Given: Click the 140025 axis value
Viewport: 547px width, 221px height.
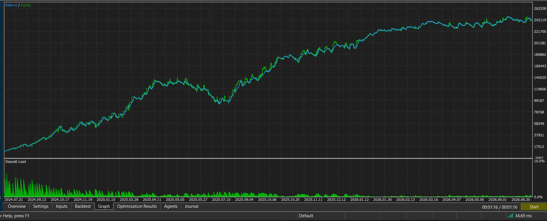Looking at the screenshot, I should pos(540,78).
